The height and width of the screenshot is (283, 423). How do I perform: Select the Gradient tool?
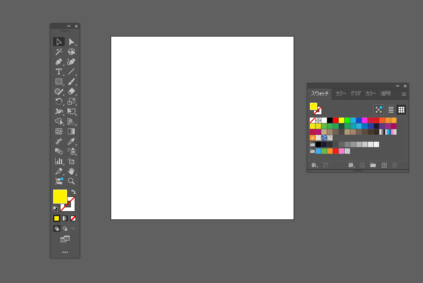(71, 131)
